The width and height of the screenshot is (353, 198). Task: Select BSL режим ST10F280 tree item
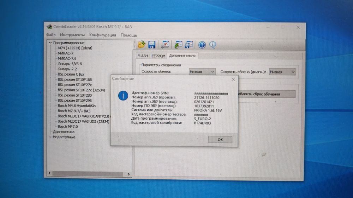coord(75,95)
